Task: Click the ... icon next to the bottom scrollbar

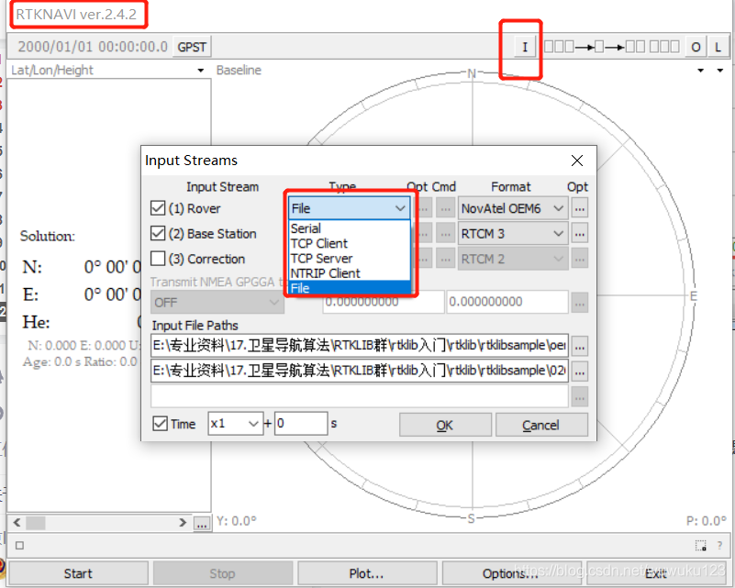Action: pyautogui.click(x=201, y=522)
